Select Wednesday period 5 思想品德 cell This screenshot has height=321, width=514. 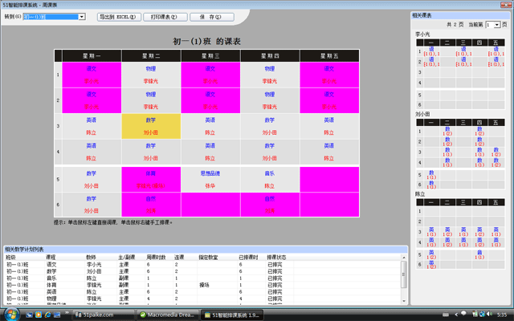pos(210,179)
